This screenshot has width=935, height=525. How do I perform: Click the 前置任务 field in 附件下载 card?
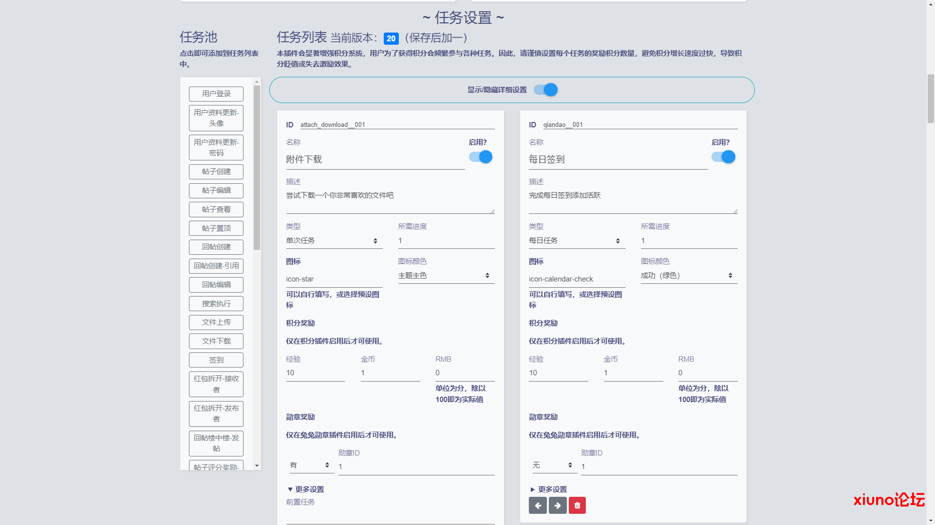point(390,517)
